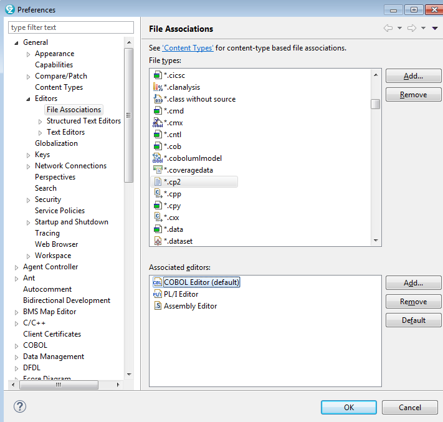443x422 pixels.
Task: Confirm with the OK button
Action: coord(349,407)
